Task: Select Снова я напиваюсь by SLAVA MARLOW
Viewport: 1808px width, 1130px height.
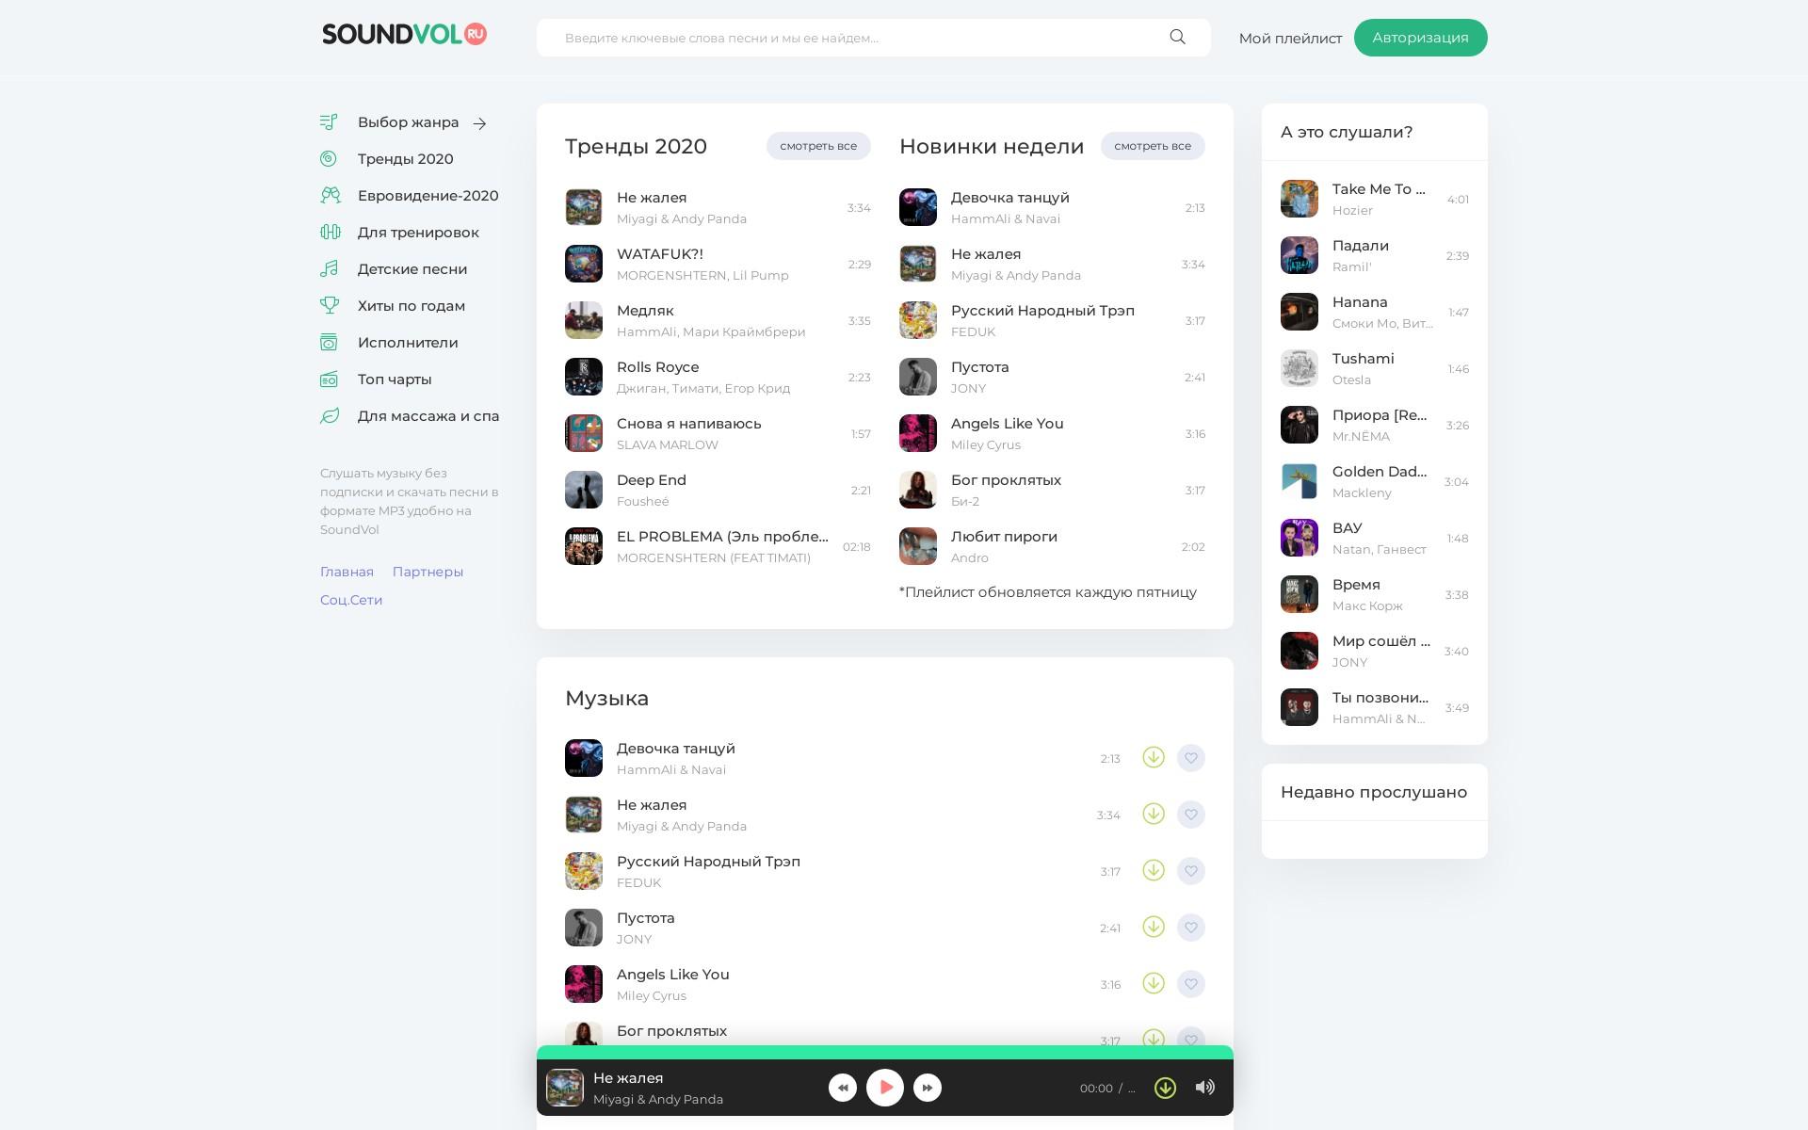Action: [x=718, y=433]
